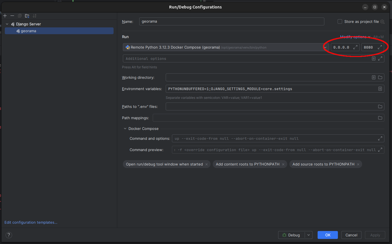Collapse the Docker Compose section
This screenshot has height=244, width=392.
125,128
